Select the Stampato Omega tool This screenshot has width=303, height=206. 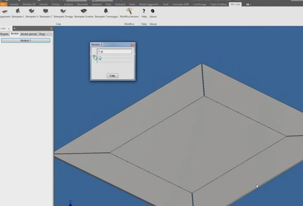click(63, 13)
